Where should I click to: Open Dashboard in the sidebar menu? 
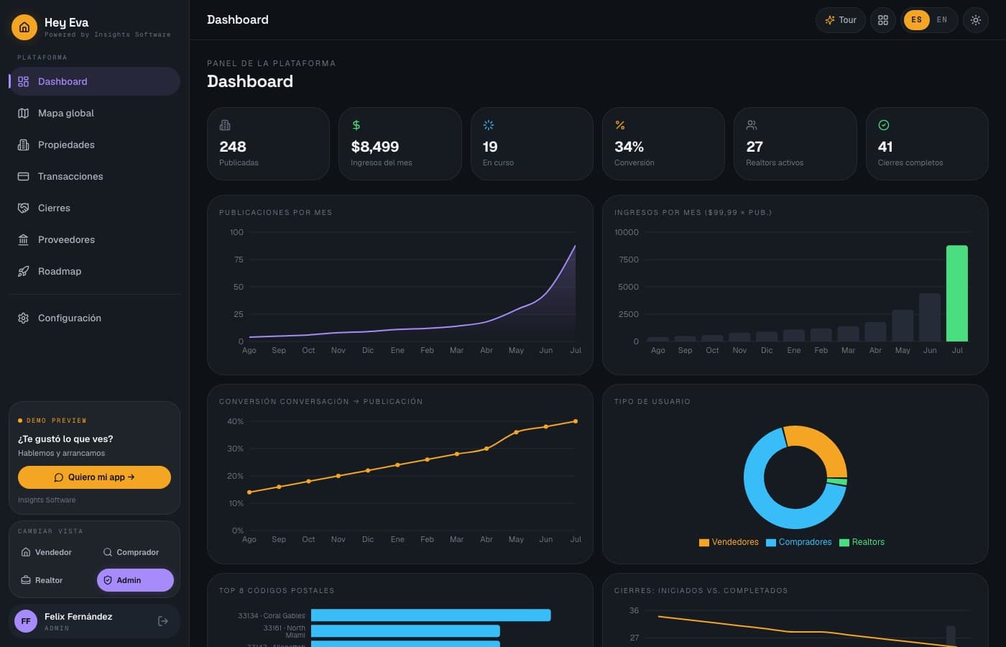(94, 81)
